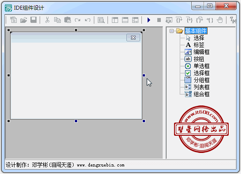Click the Paste toolbar icon
241x174 pixels.
[67, 20]
